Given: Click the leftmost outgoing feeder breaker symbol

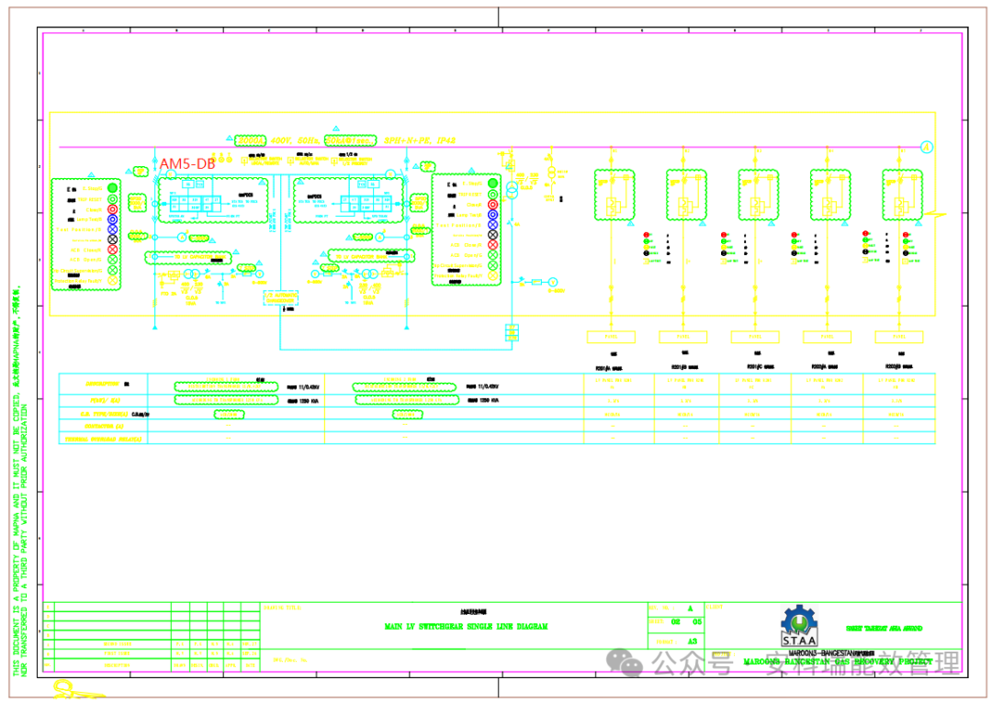Looking at the screenshot, I should pos(614,195).
